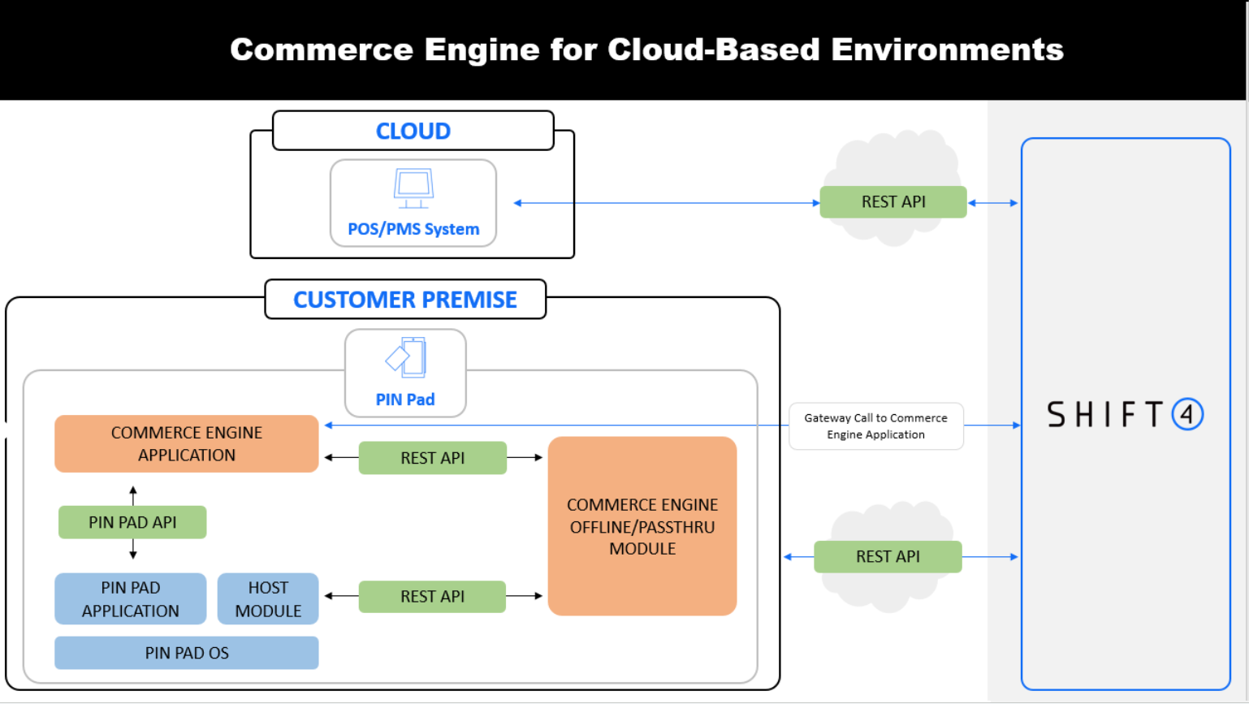This screenshot has width=1249, height=704.
Task: Click the PIN Pad device icon
Action: [x=406, y=358]
